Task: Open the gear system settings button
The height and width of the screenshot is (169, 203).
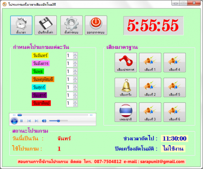Action: (x=71, y=25)
